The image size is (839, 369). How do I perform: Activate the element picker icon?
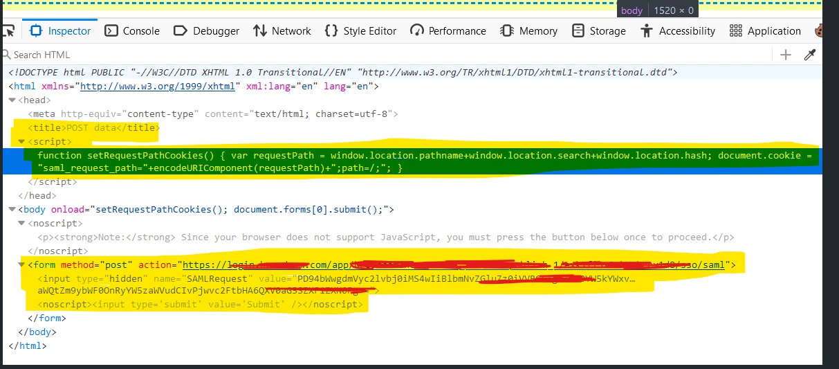8,31
